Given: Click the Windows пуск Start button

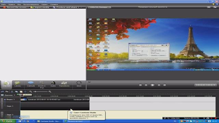Looking at the screenshot, I should tap(8, 121).
